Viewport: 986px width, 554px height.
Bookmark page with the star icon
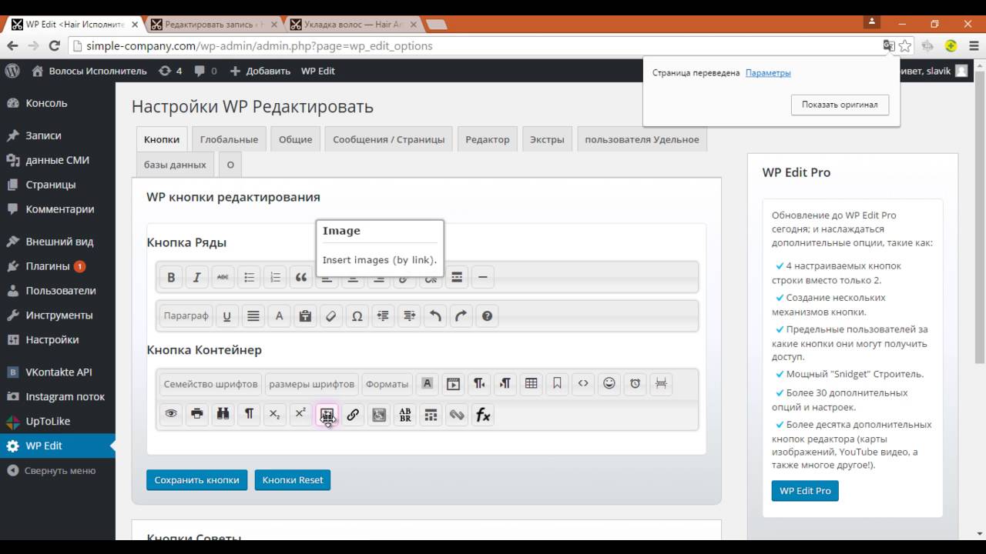[905, 46]
